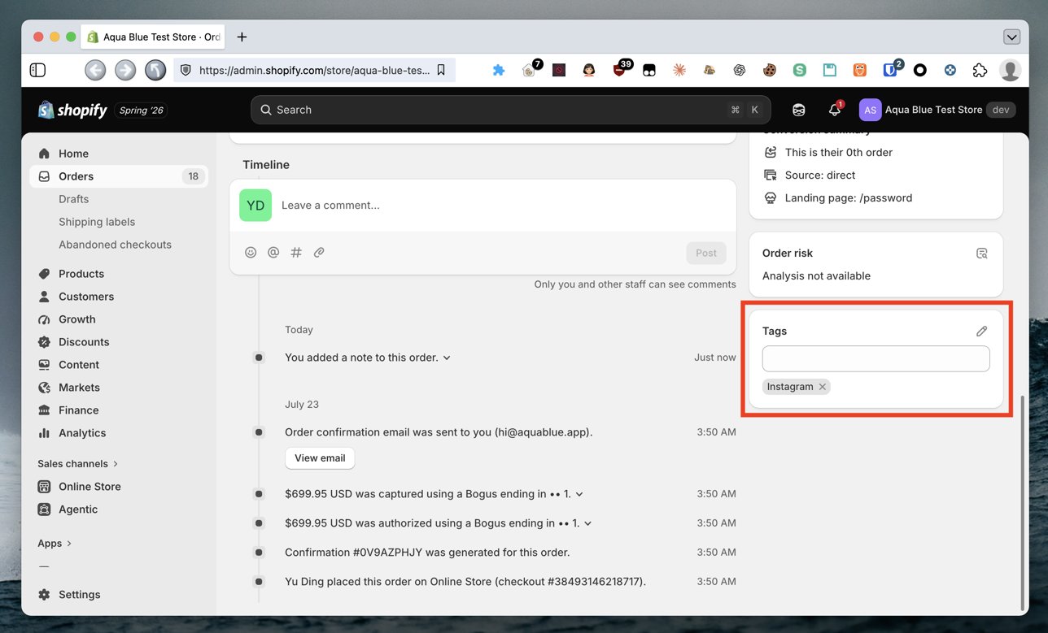1048x633 pixels.
Task: Open Orders in the sidebar
Action: point(119,176)
